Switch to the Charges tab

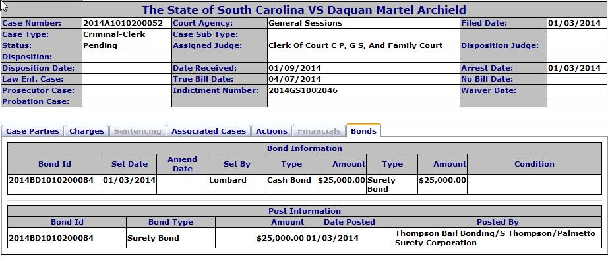(86, 131)
